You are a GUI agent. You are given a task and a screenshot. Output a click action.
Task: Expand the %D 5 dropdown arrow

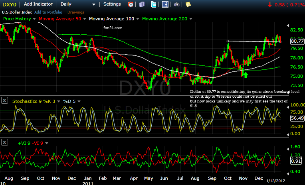pos(79,101)
